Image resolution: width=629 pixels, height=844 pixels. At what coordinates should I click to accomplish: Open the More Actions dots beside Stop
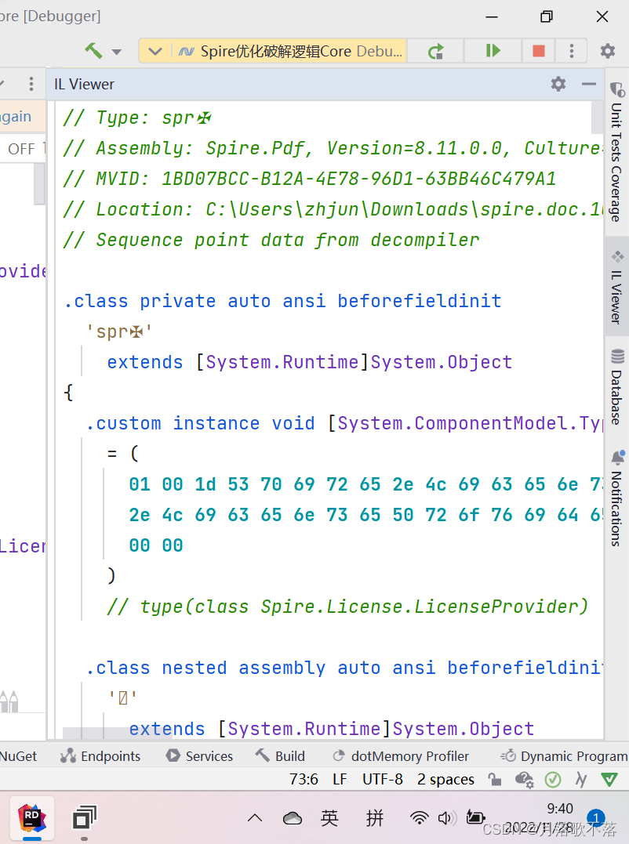pos(572,51)
